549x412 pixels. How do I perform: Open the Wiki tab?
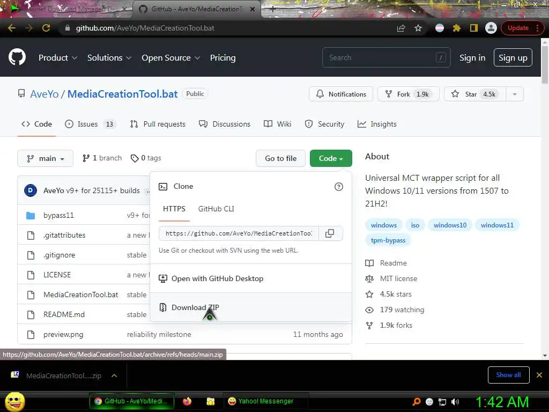277,124
